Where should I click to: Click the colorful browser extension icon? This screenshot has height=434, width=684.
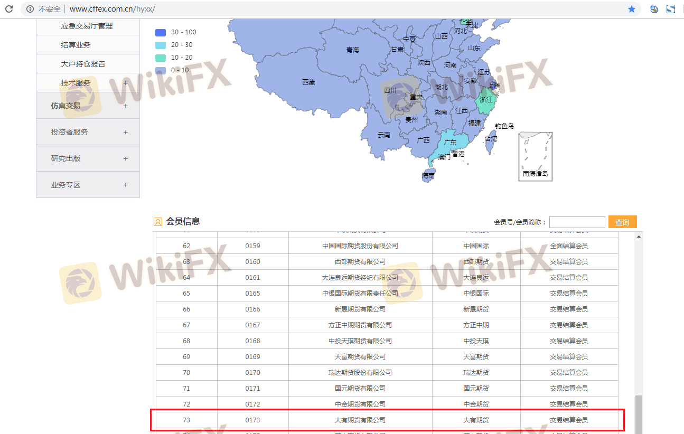[654, 9]
